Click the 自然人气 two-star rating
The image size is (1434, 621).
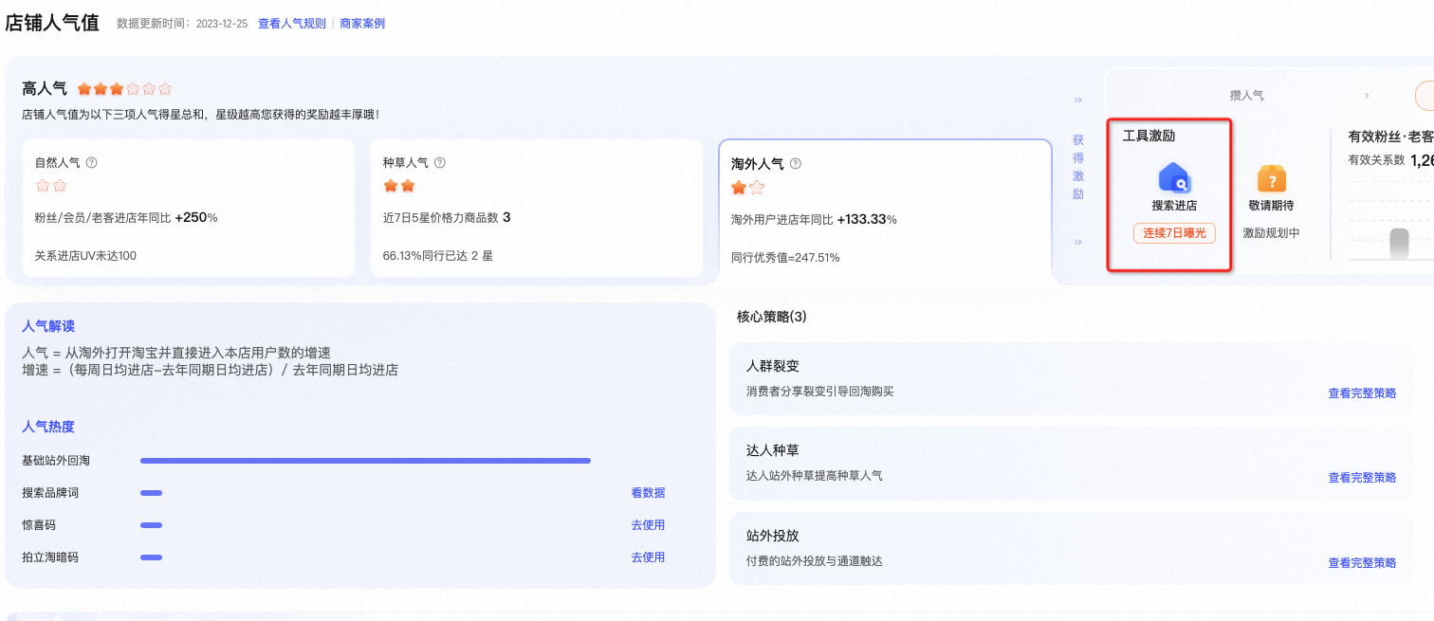tap(51, 186)
